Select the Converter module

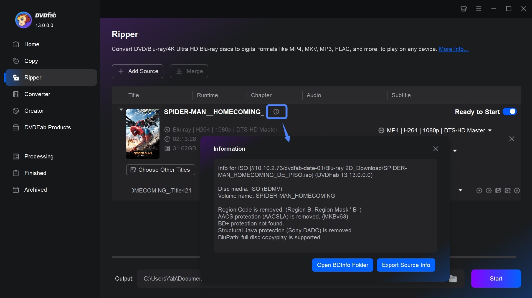click(37, 94)
